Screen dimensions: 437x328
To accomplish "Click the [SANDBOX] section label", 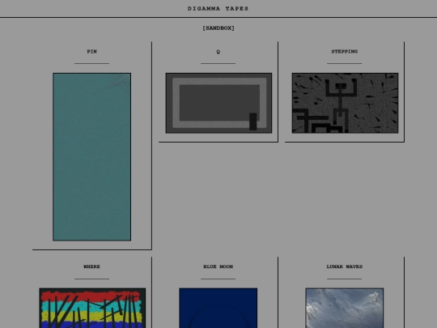I will pos(218,28).
